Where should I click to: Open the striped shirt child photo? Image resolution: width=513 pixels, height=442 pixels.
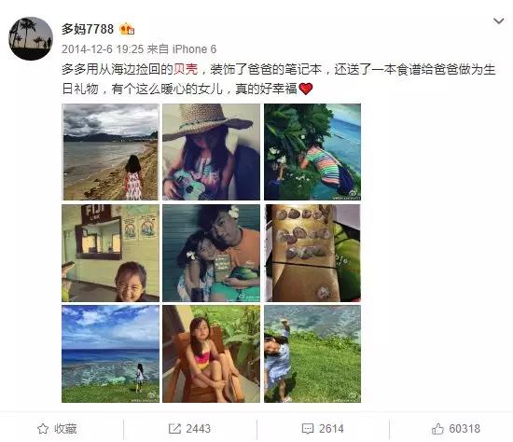312,152
